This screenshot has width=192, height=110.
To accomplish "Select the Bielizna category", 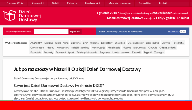I will [x=49, y=43].
